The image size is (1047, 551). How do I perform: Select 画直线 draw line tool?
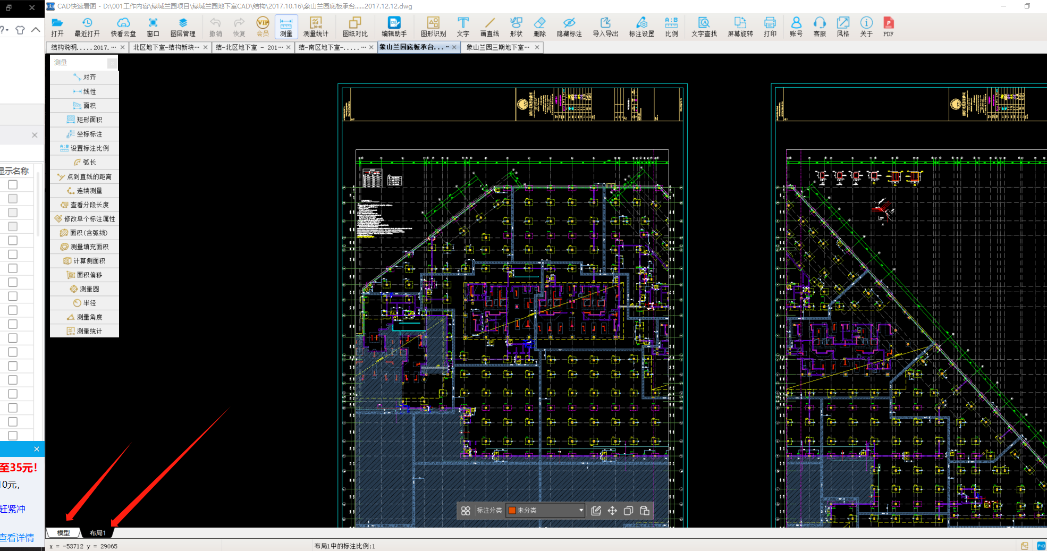point(489,27)
